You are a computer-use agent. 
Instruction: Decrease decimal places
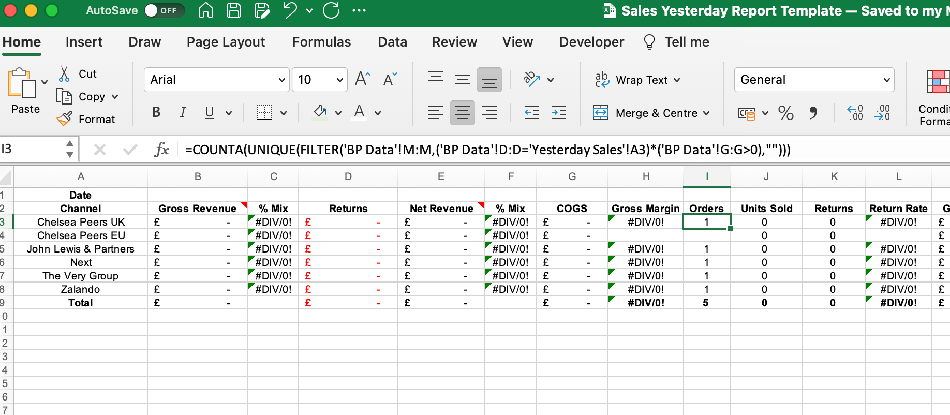click(x=882, y=113)
